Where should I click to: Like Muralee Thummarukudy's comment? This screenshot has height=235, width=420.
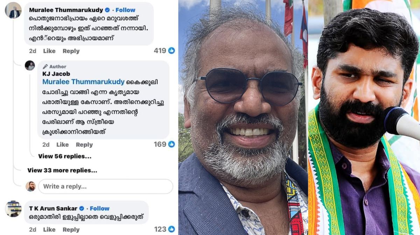(49, 51)
